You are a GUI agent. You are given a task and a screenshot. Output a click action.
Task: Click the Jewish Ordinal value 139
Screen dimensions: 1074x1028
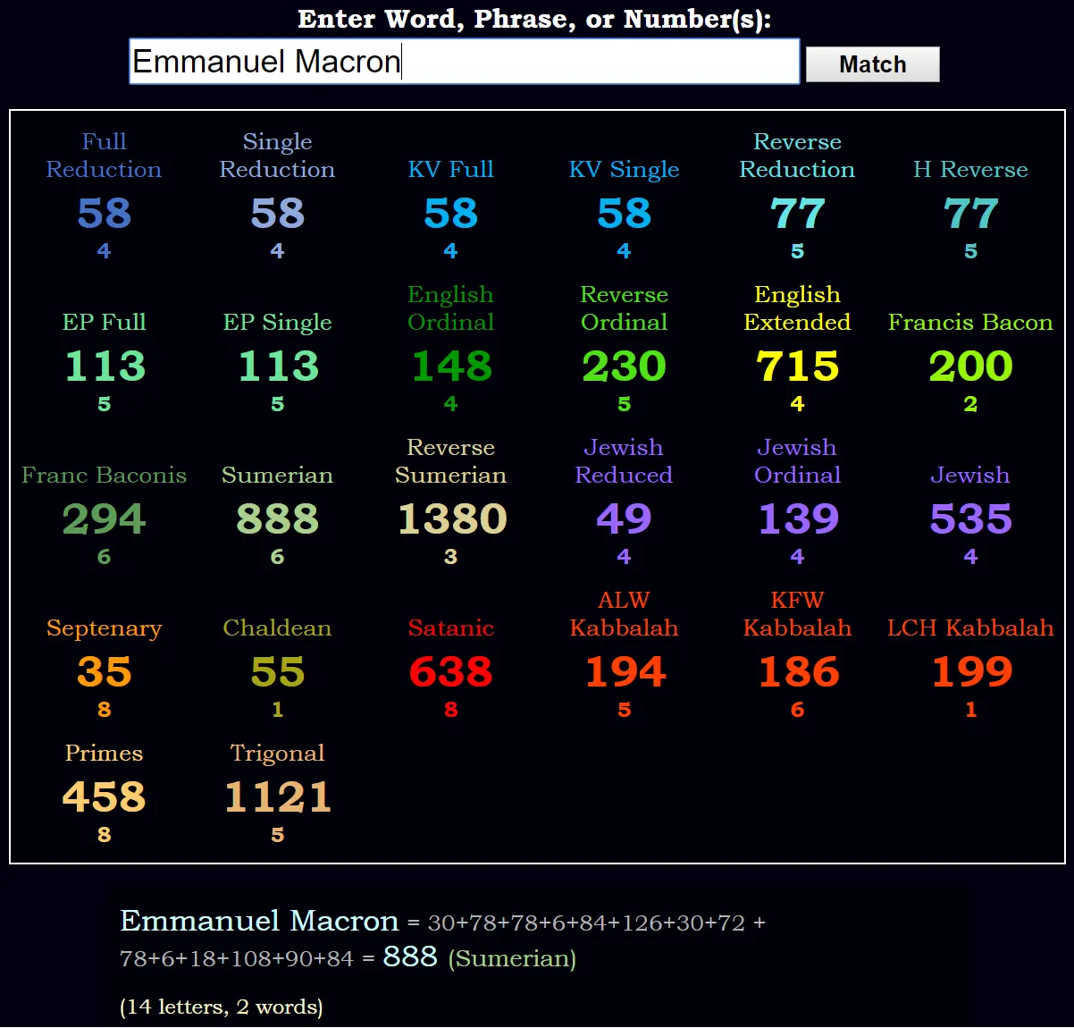pos(797,519)
